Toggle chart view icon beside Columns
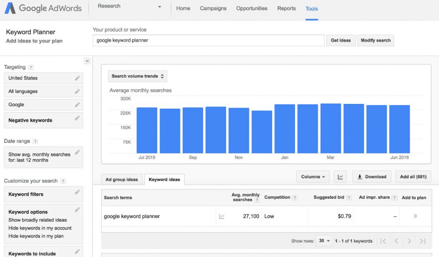 pos(340,177)
